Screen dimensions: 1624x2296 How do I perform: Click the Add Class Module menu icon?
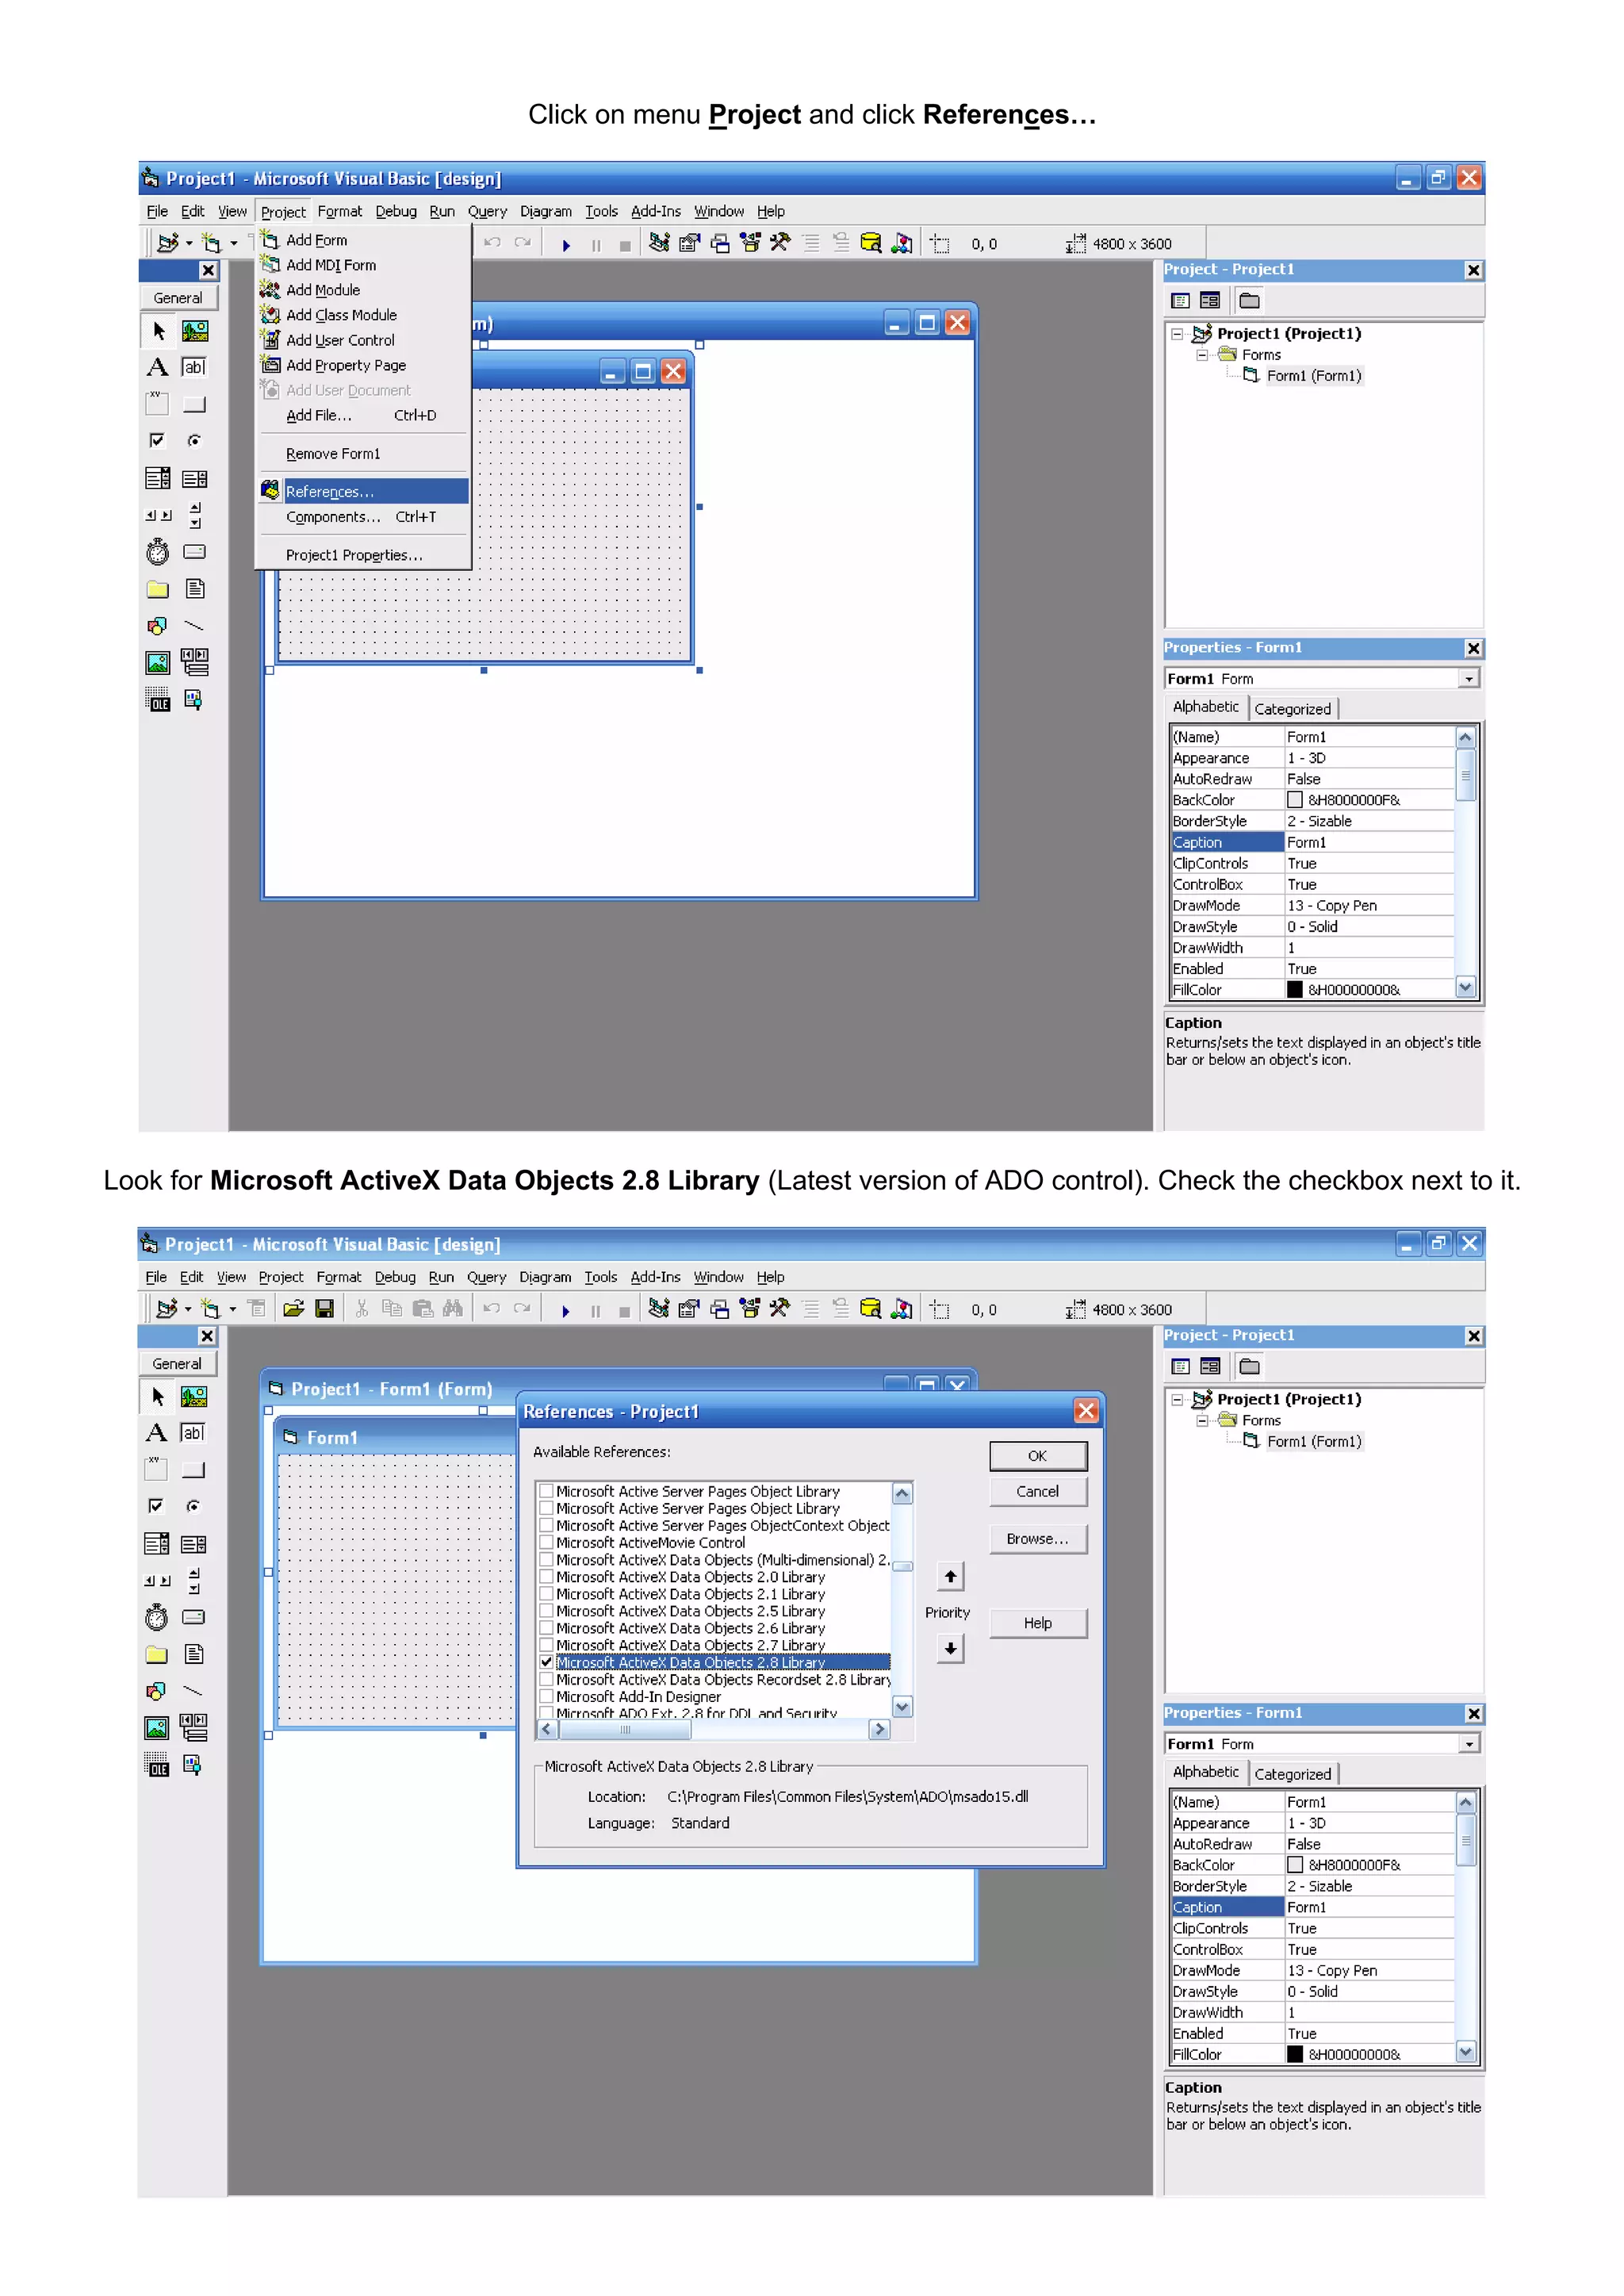tap(270, 314)
